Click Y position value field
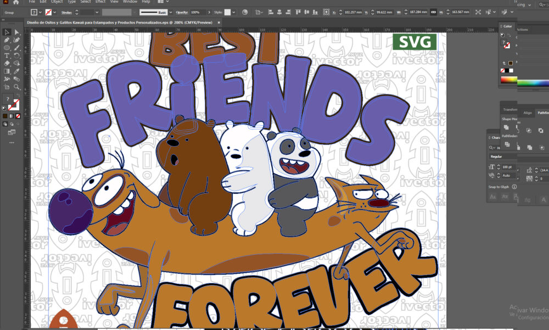 coord(384,12)
